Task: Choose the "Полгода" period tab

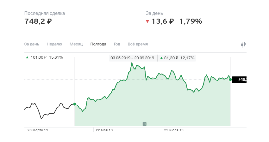Action: coord(98,44)
